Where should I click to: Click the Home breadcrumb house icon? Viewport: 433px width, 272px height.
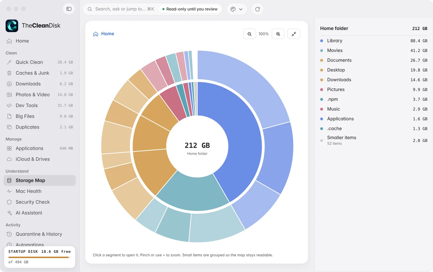pos(96,34)
